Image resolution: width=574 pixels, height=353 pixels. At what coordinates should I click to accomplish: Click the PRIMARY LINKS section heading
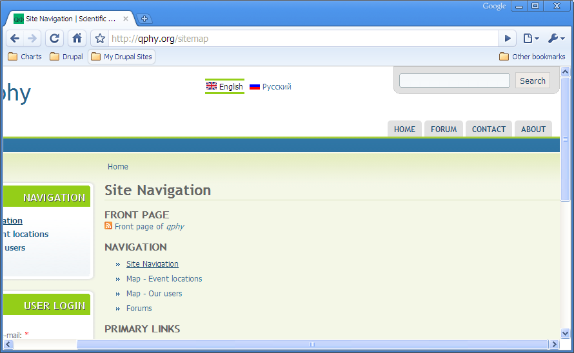(x=143, y=329)
